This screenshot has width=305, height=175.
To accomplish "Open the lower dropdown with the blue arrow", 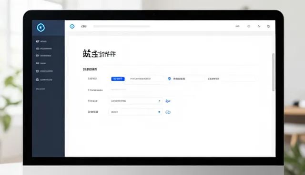I will point(135,112).
